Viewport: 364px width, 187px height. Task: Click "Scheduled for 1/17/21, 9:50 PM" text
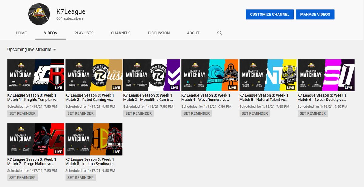(90, 171)
